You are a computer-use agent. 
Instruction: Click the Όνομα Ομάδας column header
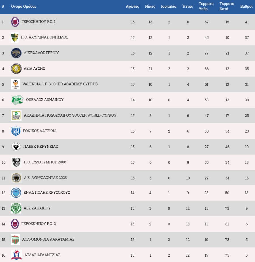coord(24,6)
